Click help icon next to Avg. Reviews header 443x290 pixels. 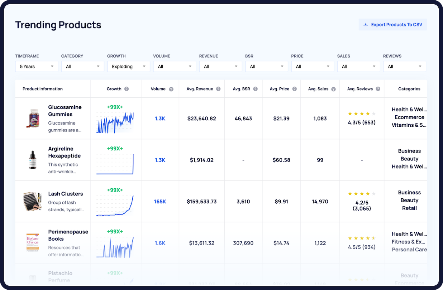(x=378, y=89)
